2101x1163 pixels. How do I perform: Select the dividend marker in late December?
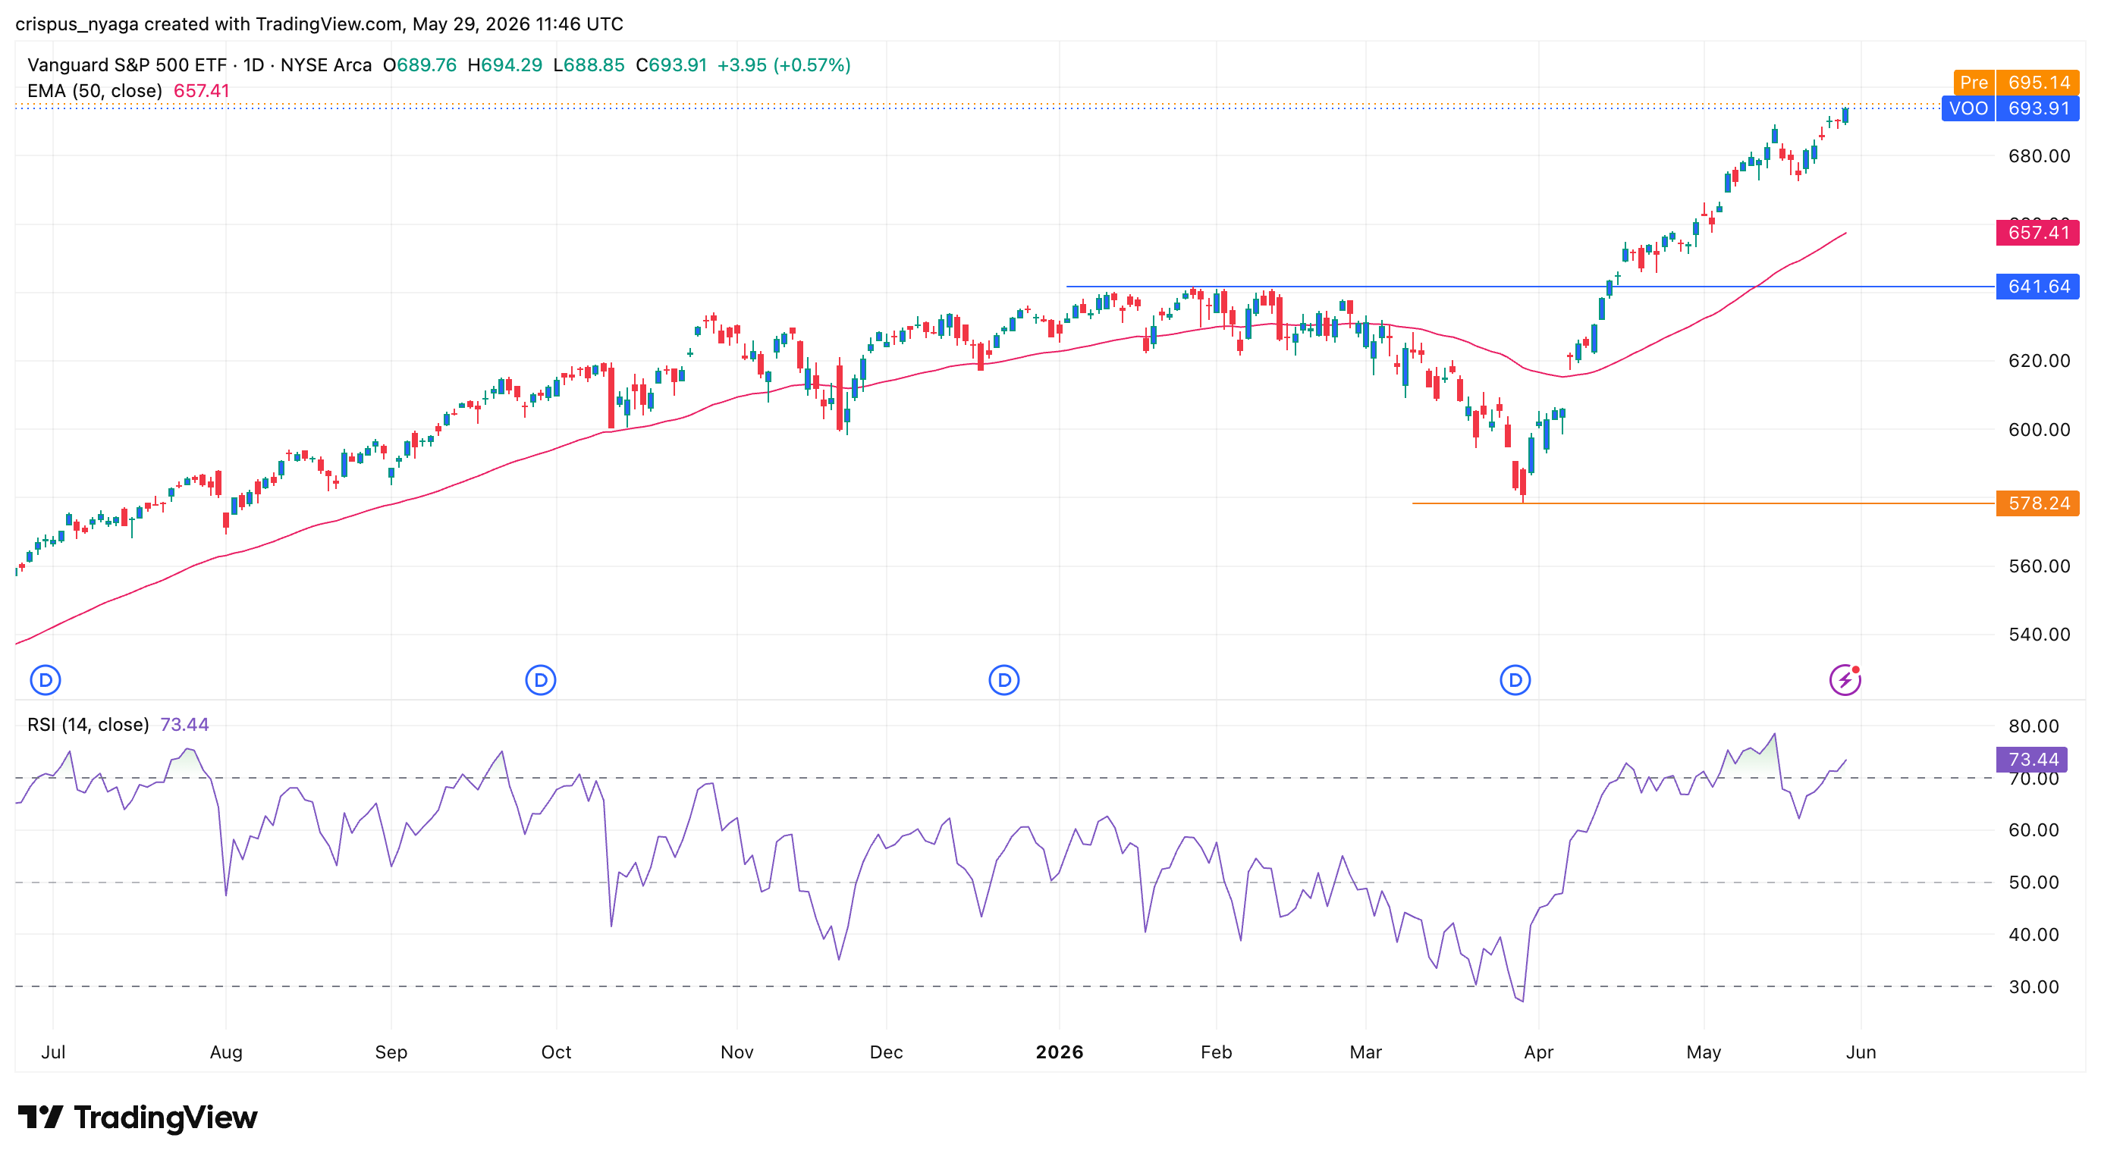pos(1004,680)
